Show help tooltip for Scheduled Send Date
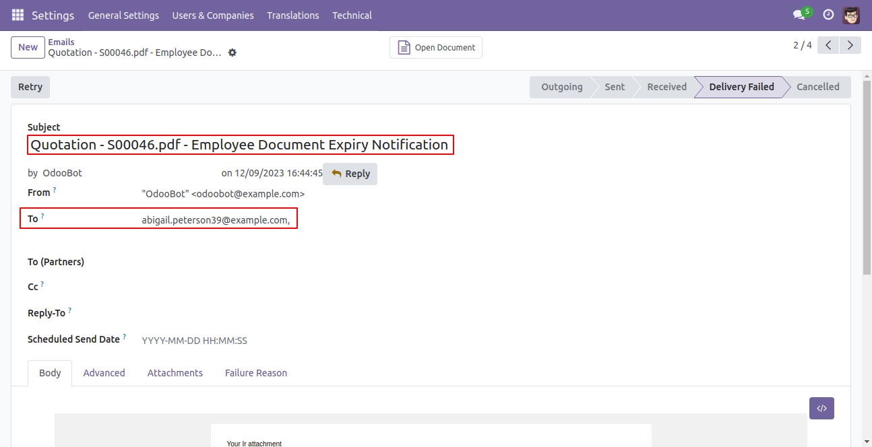The width and height of the screenshot is (872, 447). pyautogui.click(x=124, y=337)
